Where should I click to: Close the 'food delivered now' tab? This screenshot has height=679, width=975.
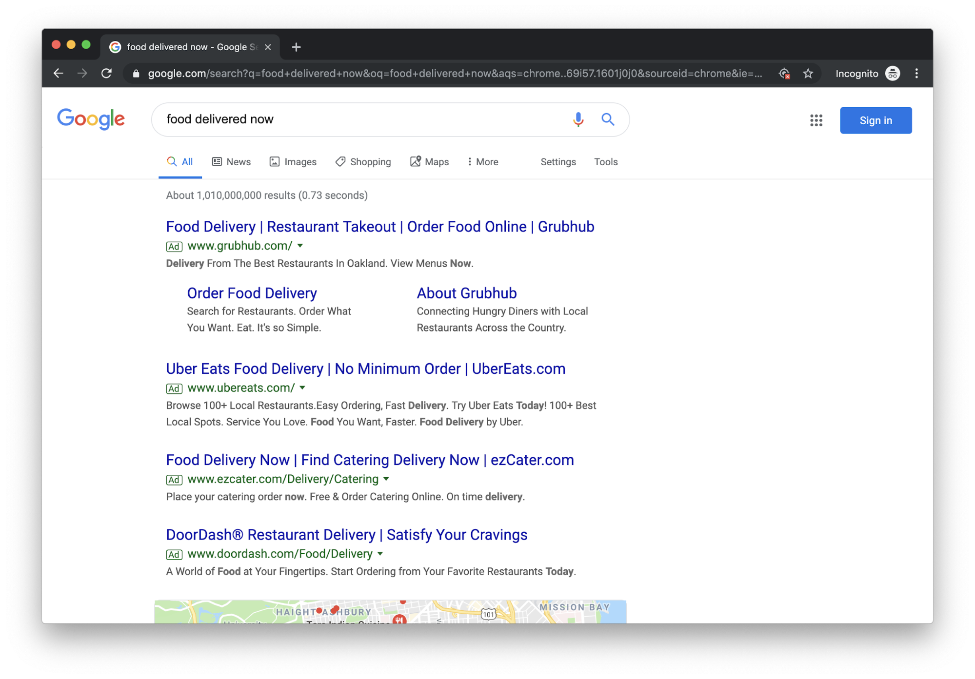tap(268, 47)
